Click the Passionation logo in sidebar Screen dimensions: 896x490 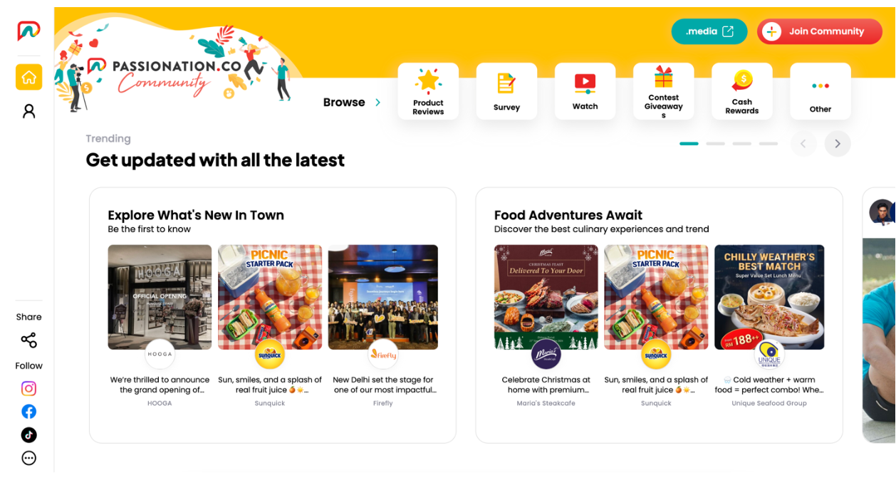click(28, 31)
